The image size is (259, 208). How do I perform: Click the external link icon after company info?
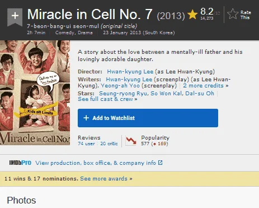point(160,163)
